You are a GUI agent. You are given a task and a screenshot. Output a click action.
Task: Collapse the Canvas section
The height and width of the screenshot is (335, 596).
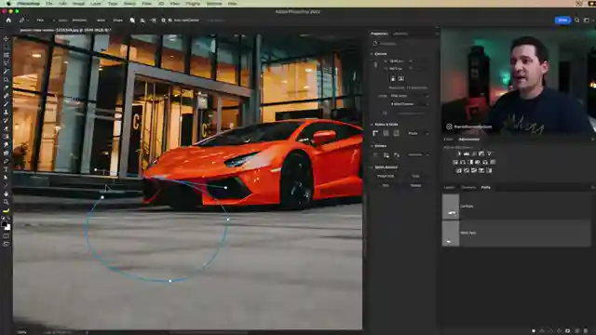[372, 54]
